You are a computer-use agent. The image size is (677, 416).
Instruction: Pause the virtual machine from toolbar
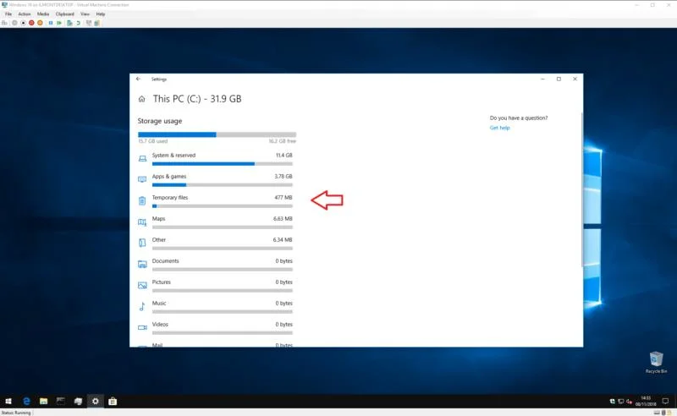(51, 23)
